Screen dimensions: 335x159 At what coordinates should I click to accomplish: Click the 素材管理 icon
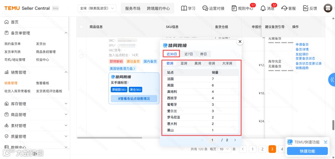7,126
